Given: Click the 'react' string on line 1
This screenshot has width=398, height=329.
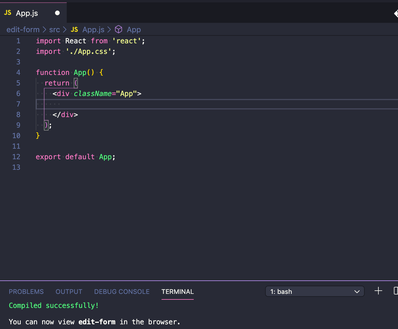Looking at the screenshot, I should pos(126,41).
